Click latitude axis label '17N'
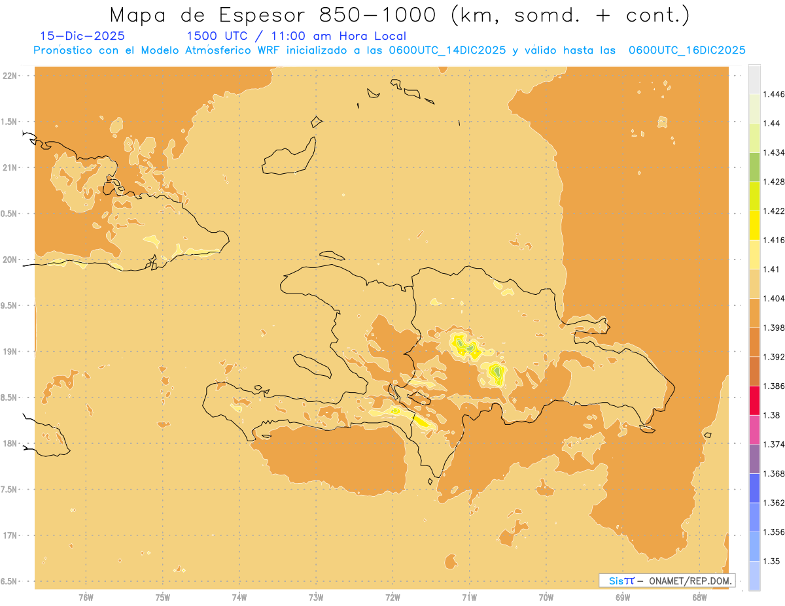 (10, 535)
